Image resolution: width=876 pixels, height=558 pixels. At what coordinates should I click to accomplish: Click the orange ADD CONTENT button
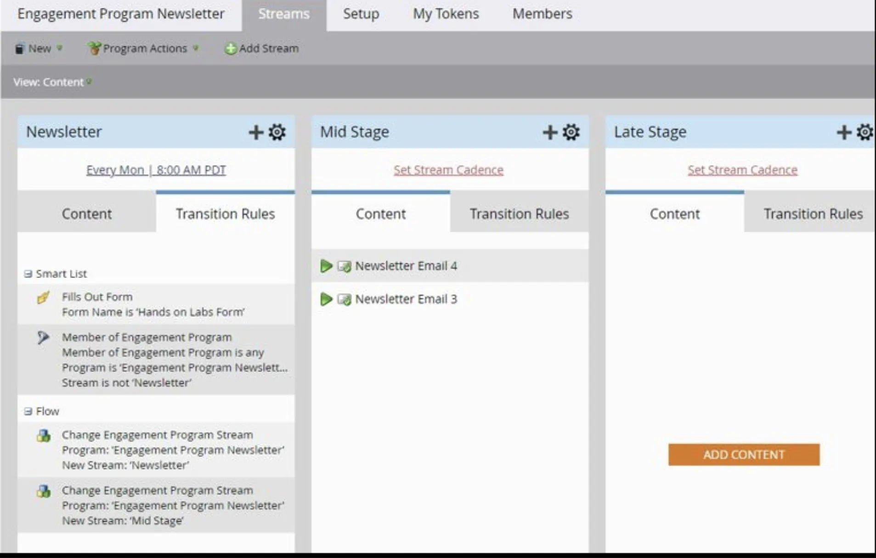click(x=744, y=455)
